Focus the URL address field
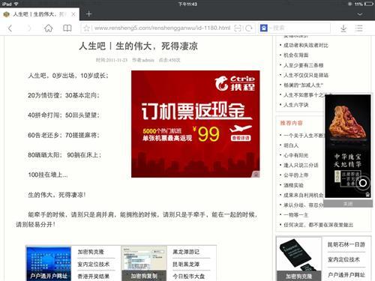This screenshot has width=375, height=281. pyautogui.click(x=163, y=28)
